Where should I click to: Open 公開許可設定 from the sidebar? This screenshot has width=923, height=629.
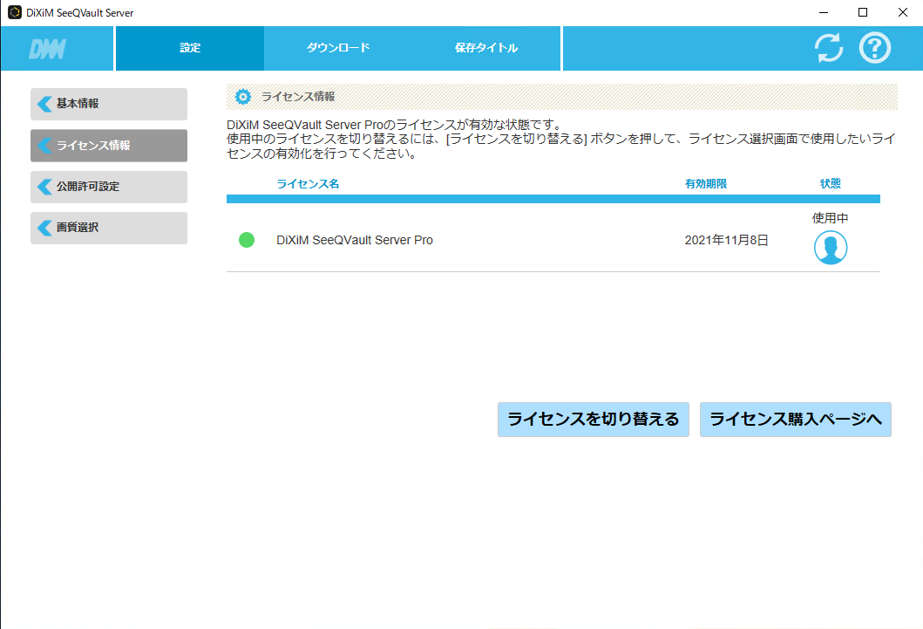(109, 187)
